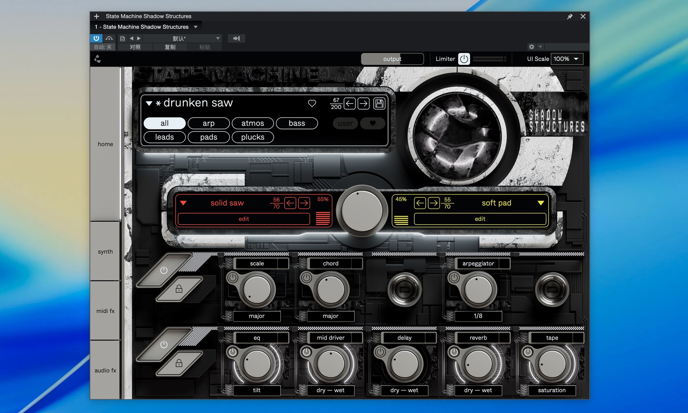The width and height of the screenshot is (688, 413).
Task: Click the host previous preset triangle
Action: (x=132, y=38)
